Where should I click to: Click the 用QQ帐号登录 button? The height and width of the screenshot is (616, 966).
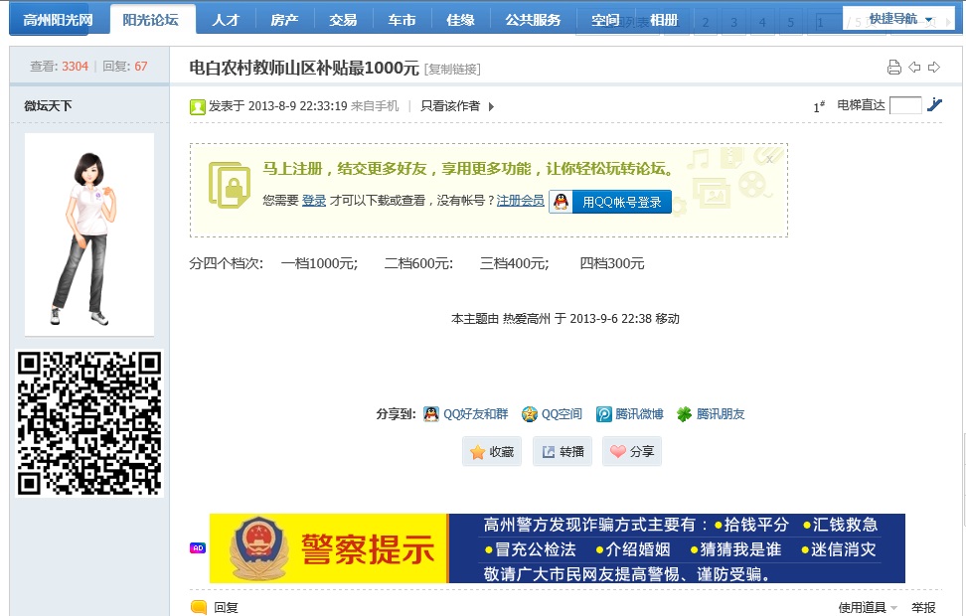coord(610,202)
